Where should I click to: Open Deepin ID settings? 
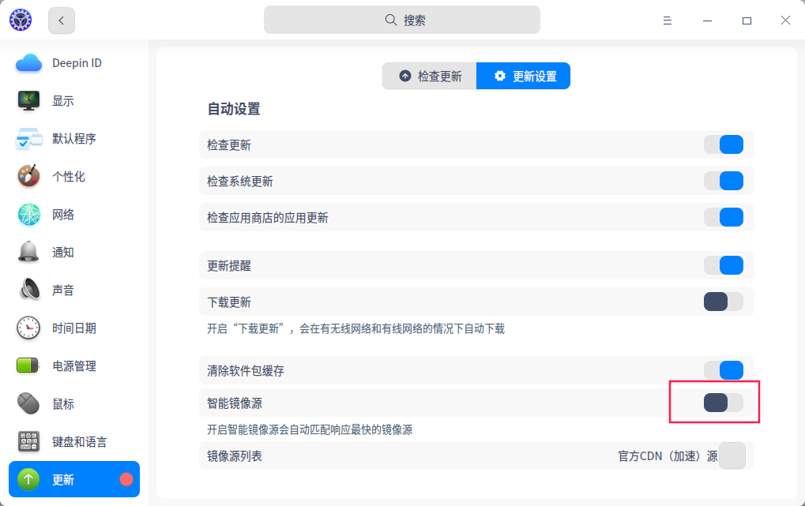point(74,63)
